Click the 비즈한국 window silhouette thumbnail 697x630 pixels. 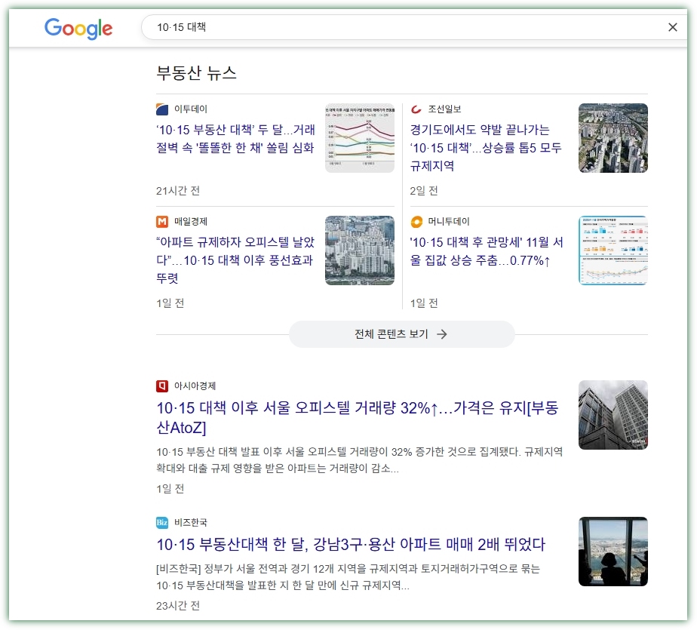(613, 552)
